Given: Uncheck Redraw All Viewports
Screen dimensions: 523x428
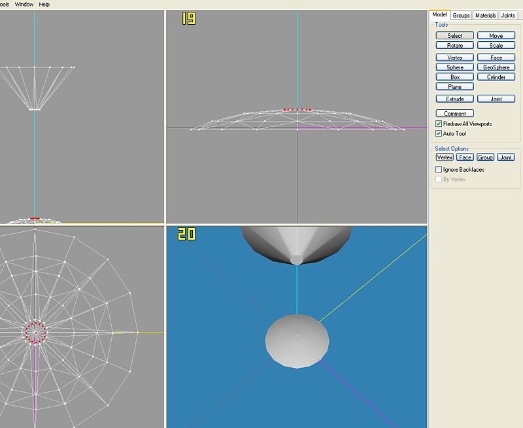Looking at the screenshot, I should [439, 123].
